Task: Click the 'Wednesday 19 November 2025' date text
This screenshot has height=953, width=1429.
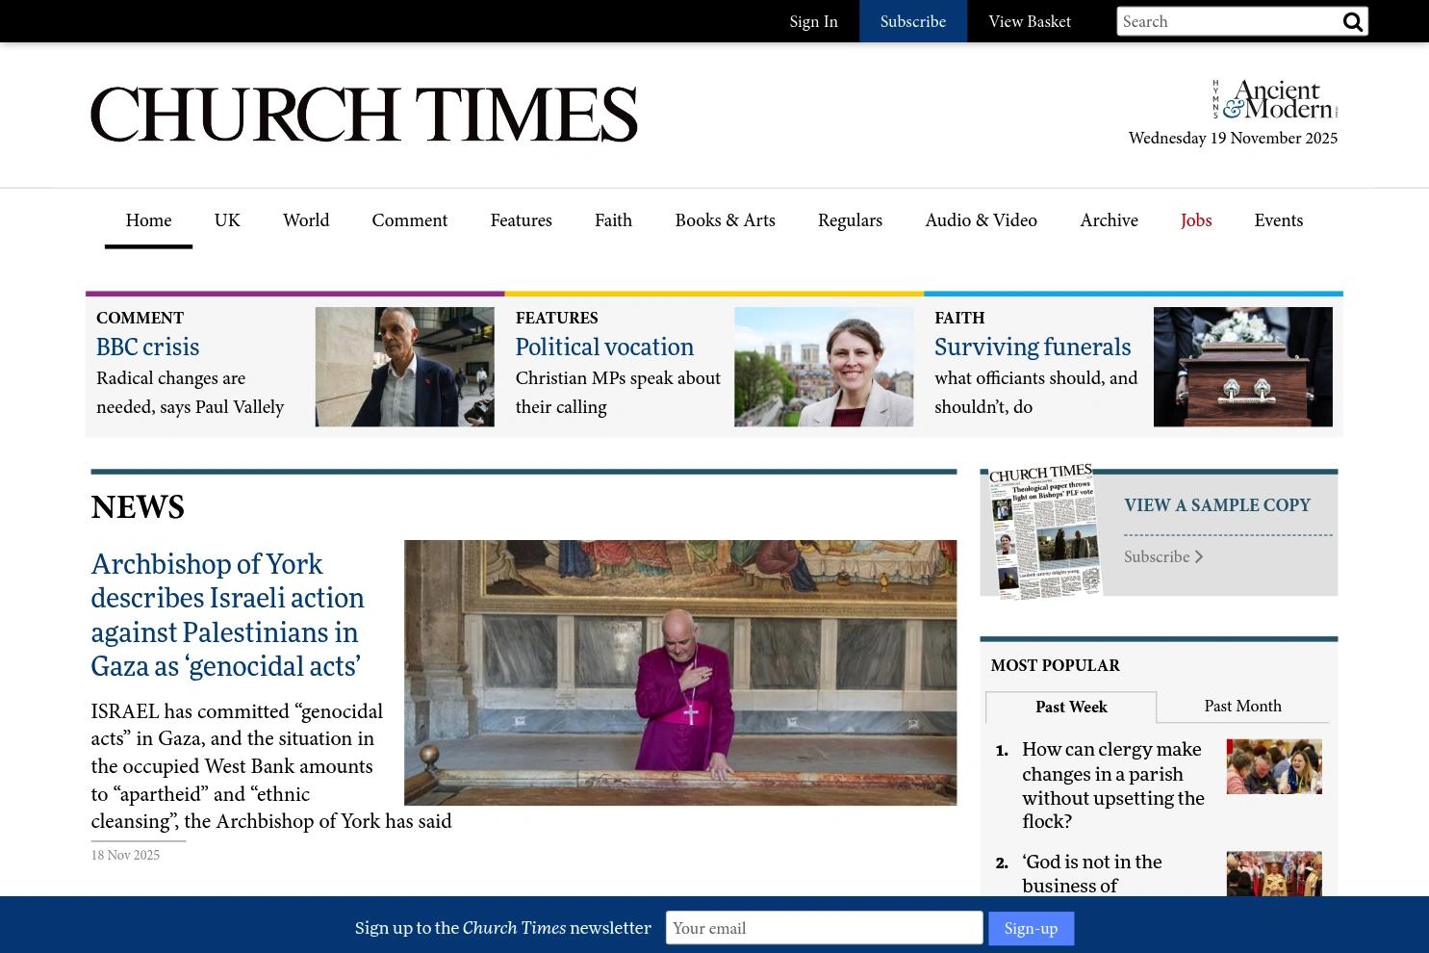Action: [x=1233, y=138]
